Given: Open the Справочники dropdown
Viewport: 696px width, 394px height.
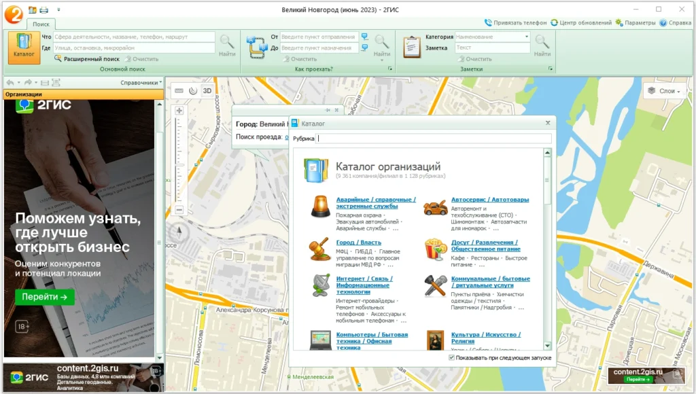Looking at the screenshot, I should pyautogui.click(x=141, y=82).
